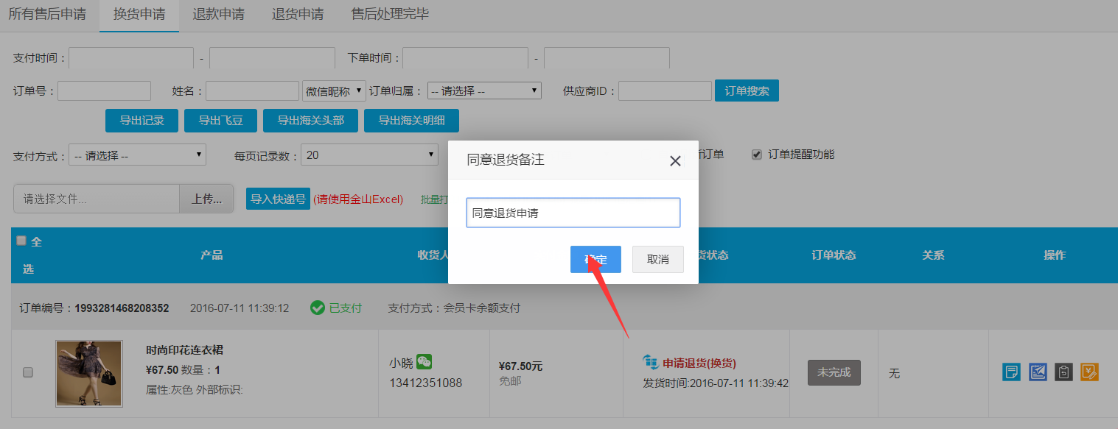Open the 售后处理完毕 tab
The width and height of the screenshot is (1118, 429).
coord(390,15)
